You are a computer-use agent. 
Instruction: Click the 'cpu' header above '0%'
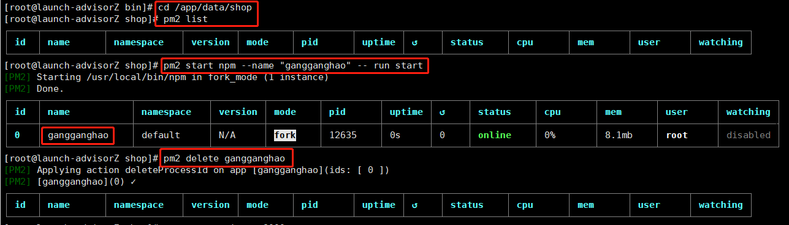coord(552,112)
